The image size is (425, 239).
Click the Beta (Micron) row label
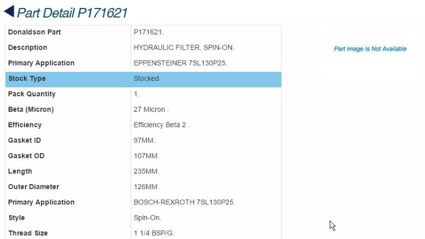coord(31,110)
